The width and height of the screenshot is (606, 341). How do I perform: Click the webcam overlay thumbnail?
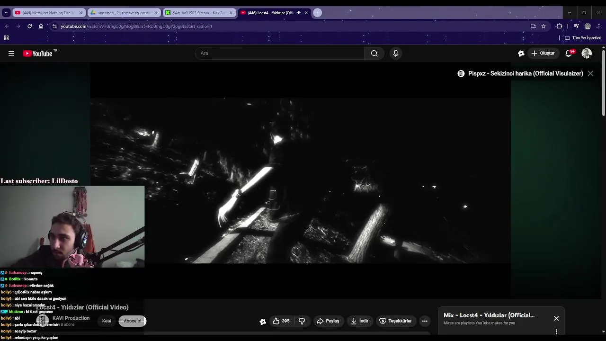tap(72, 227)
